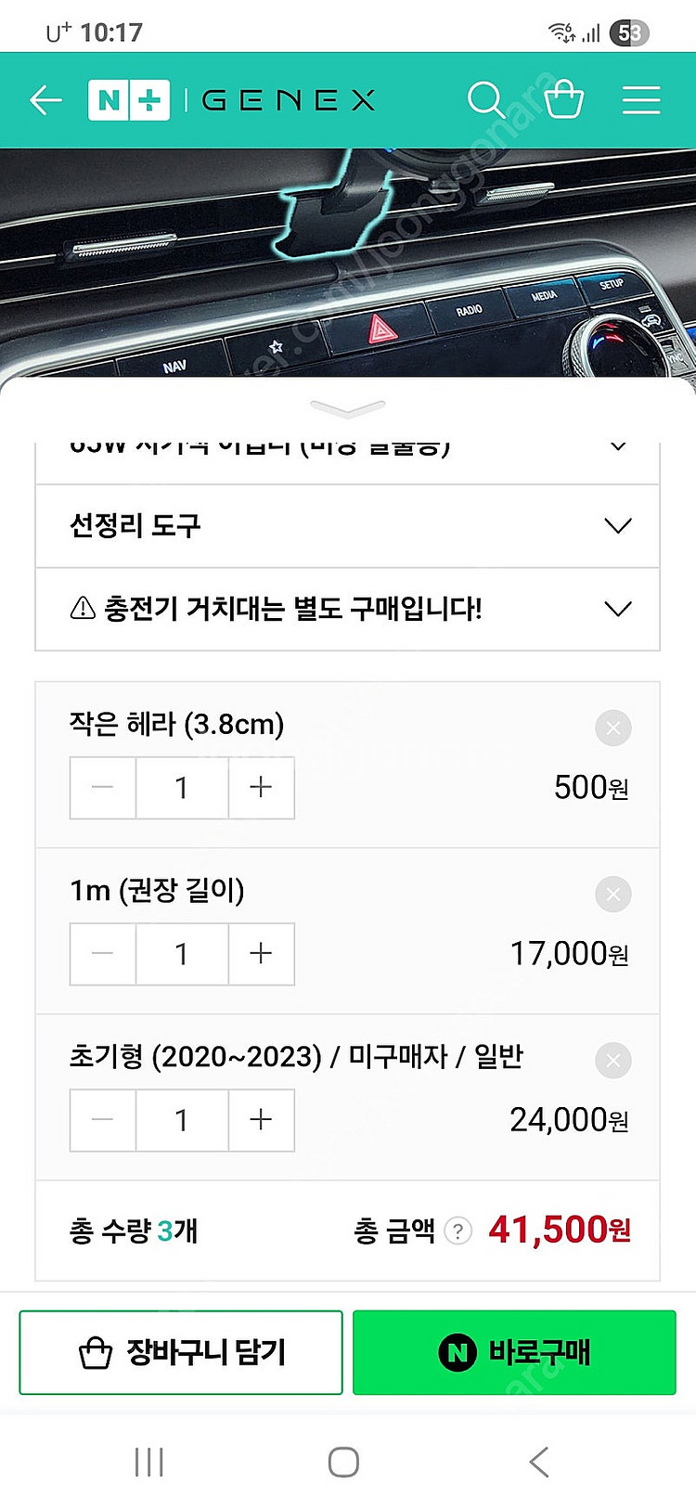Open the shopping basket icon in header

point(563,99)
